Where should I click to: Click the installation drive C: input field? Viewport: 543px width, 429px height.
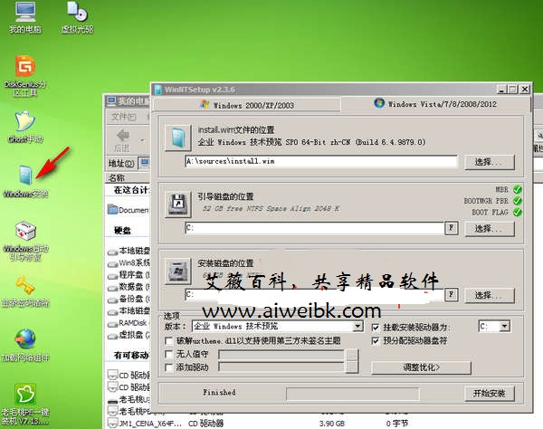coord(314,294)
